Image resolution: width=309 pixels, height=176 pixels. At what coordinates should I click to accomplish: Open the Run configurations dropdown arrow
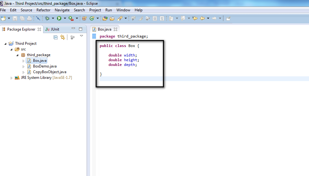[65, 18]
